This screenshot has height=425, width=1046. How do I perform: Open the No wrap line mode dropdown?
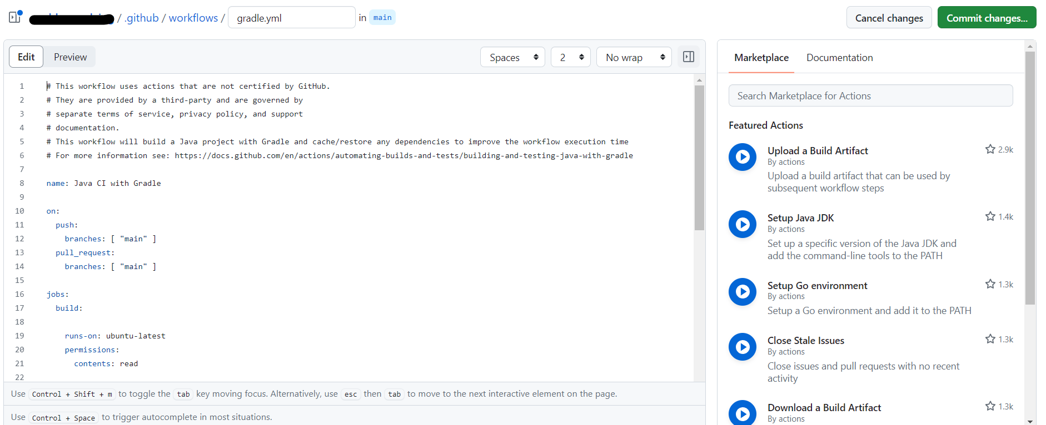634,57
